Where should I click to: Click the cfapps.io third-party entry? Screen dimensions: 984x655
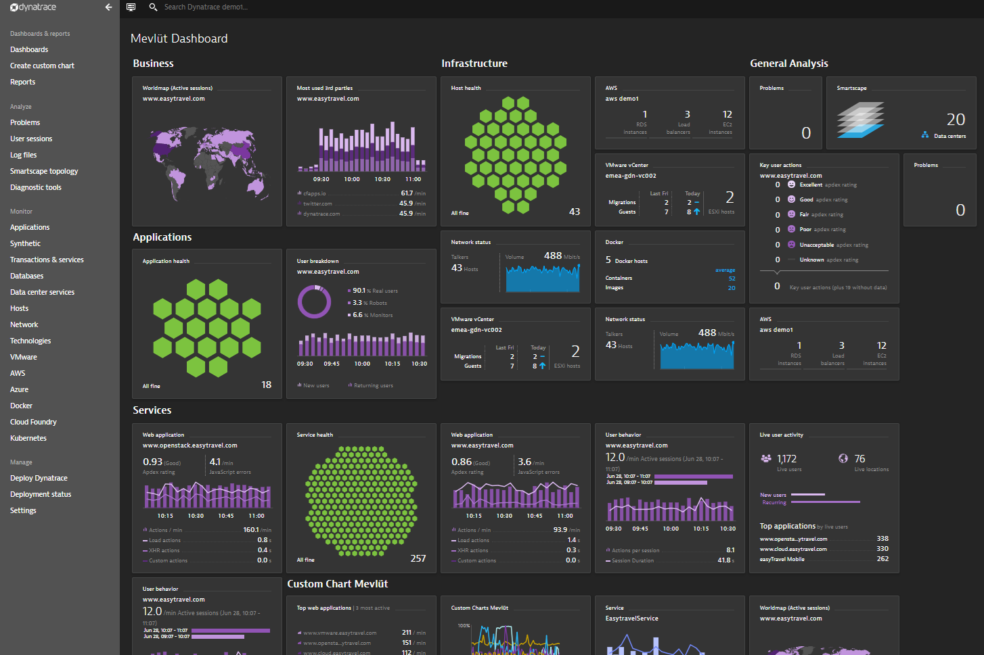[x=315, y=193]
